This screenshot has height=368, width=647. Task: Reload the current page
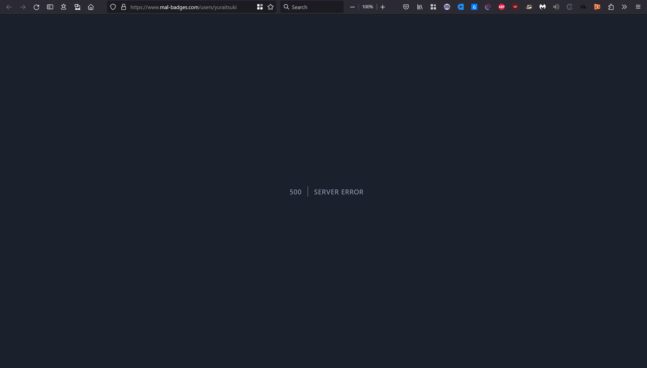click(x=36, y=7)
